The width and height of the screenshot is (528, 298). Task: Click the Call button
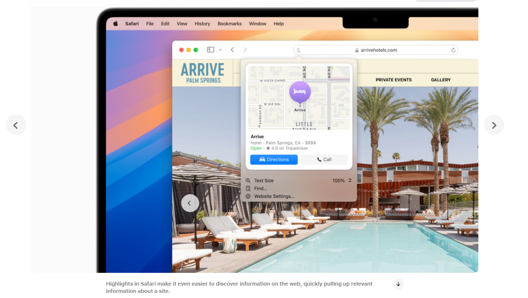pos(324,159)
